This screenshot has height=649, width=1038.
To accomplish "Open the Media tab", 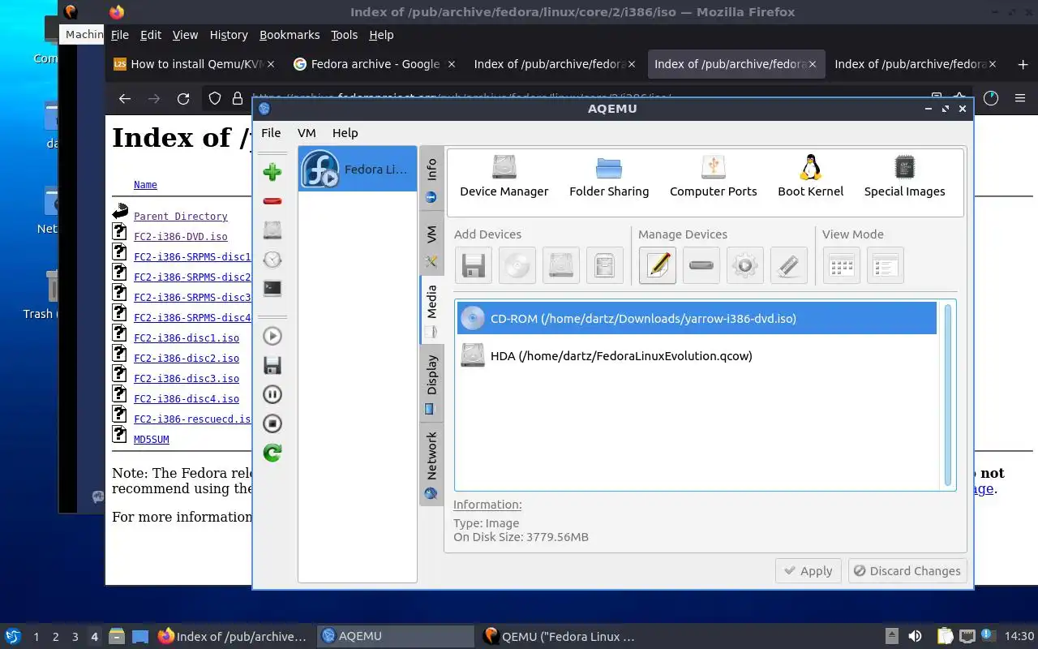I will (431, 310).
